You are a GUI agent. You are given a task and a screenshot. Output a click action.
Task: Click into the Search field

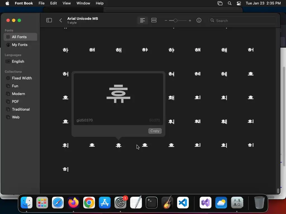(242, 21)
